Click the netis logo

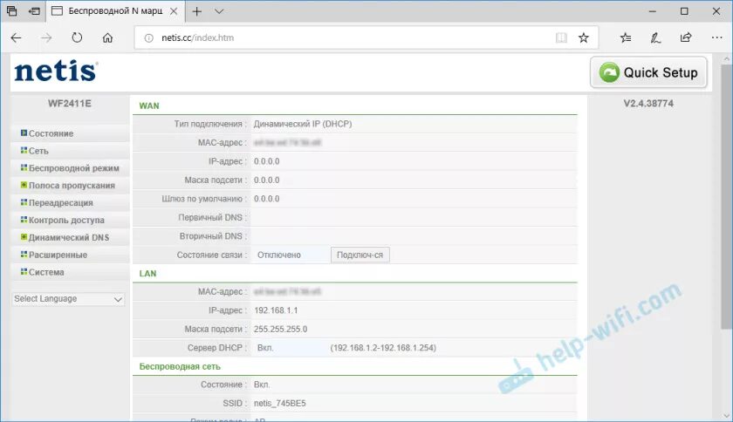56,72
